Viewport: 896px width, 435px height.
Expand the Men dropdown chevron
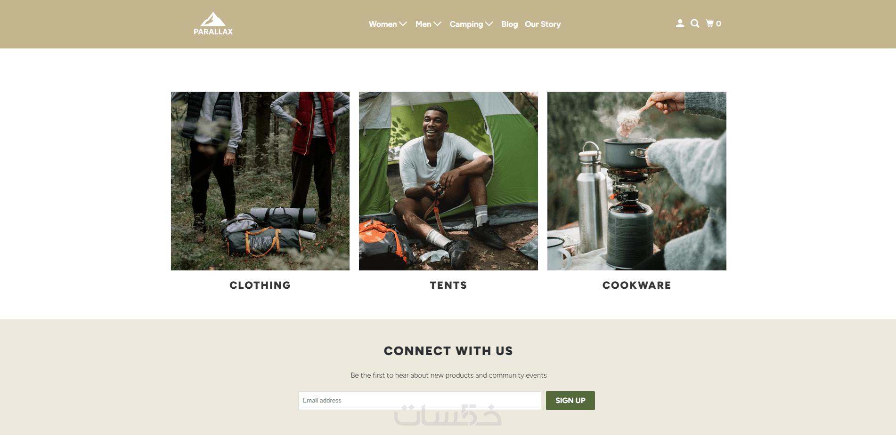438,24
